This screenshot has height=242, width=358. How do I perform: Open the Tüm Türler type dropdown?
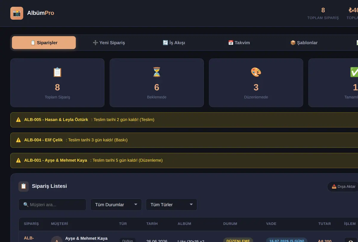point(172,205)
